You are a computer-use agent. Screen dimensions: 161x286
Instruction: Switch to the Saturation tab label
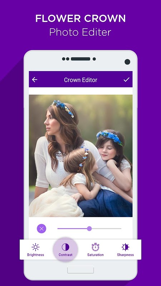(95, 255)
